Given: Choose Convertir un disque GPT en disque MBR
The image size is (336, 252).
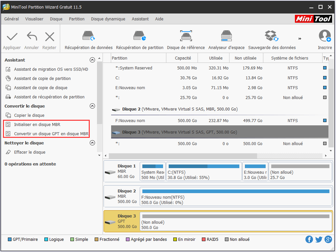Looking at the screenshot, I should pyautogui.click(x=51, y=134).
